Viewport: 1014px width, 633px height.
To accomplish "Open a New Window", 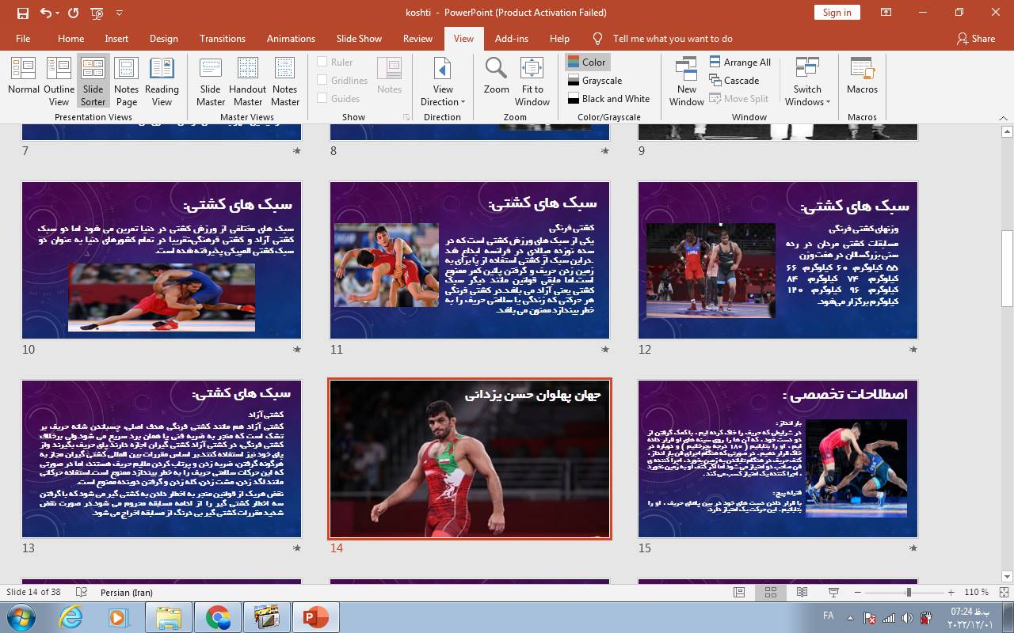I will click(x=686, y=80).
